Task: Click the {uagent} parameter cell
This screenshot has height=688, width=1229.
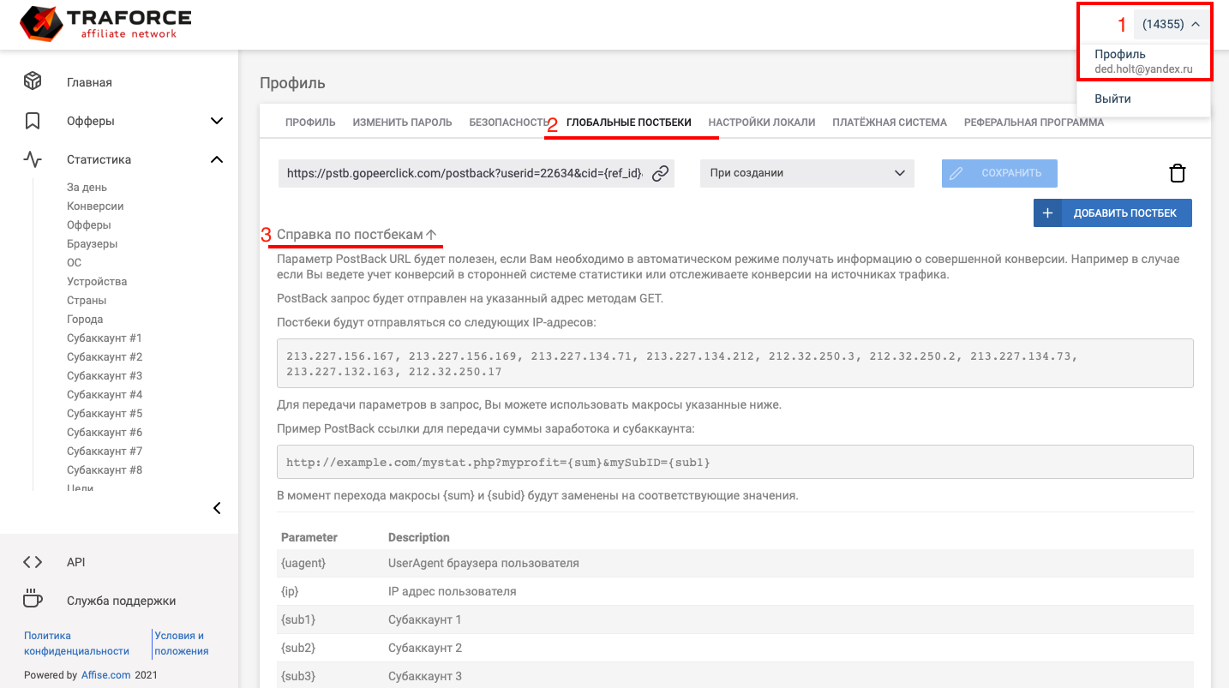Action: click(303, 563)
